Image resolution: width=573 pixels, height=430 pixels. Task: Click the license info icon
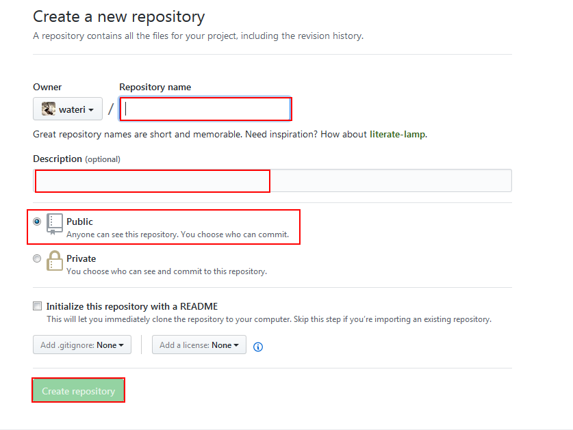point(258,347)
